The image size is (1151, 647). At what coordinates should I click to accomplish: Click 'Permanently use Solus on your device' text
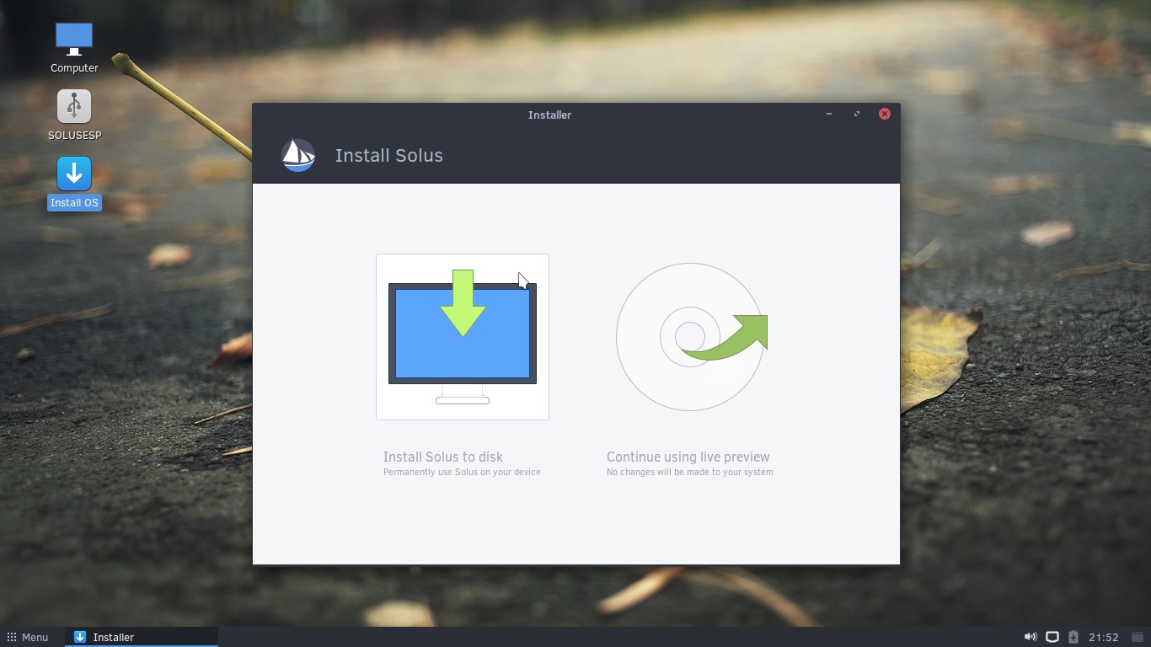[462, 473]
